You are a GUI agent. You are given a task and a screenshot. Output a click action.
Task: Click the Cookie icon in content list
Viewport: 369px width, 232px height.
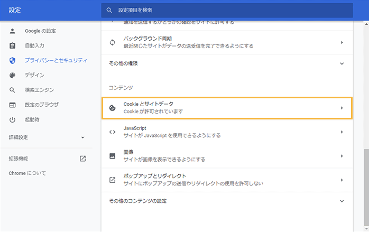(x=112, y=108)
